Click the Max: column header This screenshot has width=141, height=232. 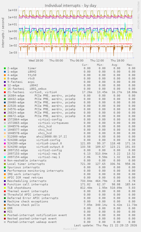pos(130,65)
